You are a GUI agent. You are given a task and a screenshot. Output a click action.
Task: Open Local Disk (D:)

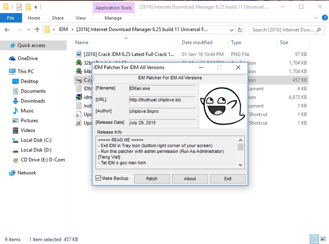[x=36, y=150]
